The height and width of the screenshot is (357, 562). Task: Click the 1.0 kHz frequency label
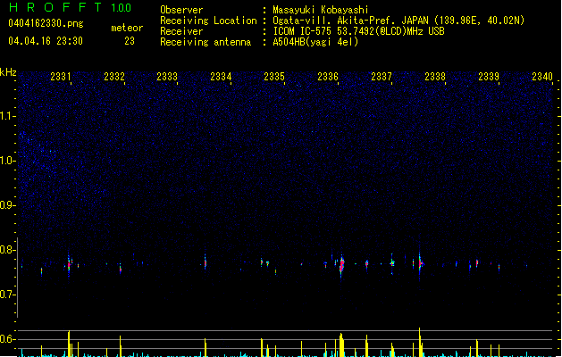pyautogui.click(x=8, y=161)
